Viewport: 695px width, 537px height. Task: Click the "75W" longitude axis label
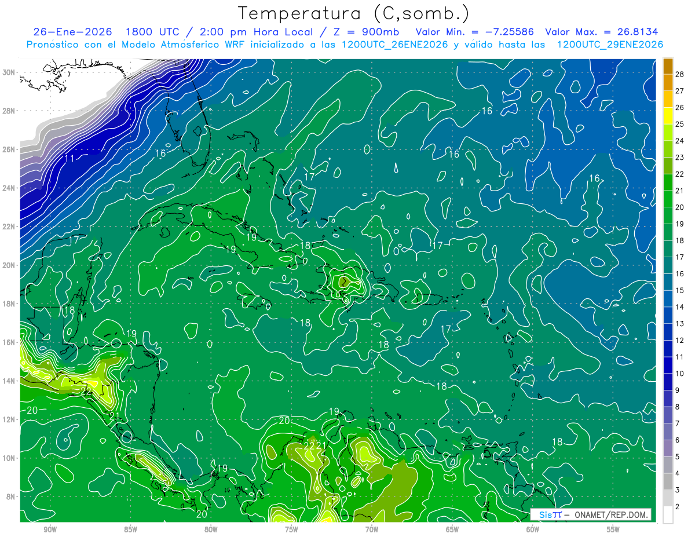(x=291, y=529)
